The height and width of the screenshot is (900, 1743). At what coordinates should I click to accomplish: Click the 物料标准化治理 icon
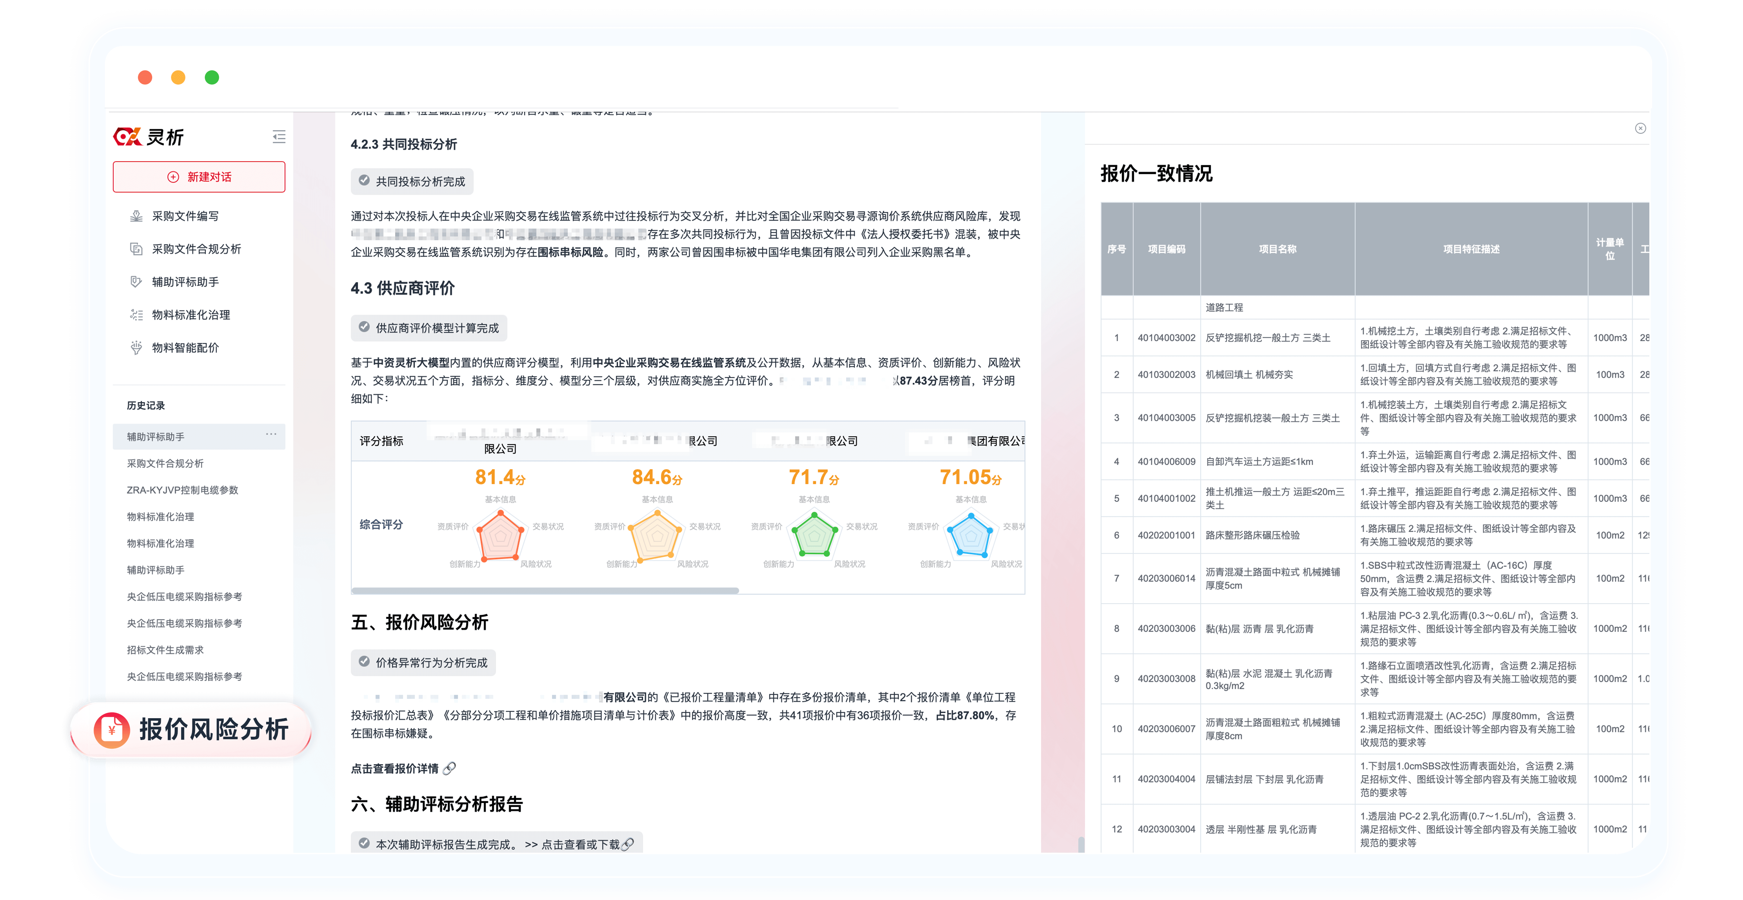coord(136,314)
